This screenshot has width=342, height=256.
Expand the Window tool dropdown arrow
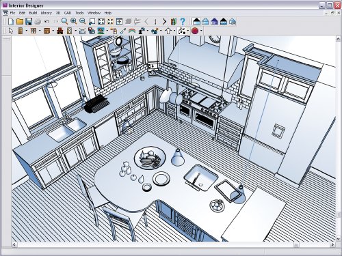click(x=40, y=31)
